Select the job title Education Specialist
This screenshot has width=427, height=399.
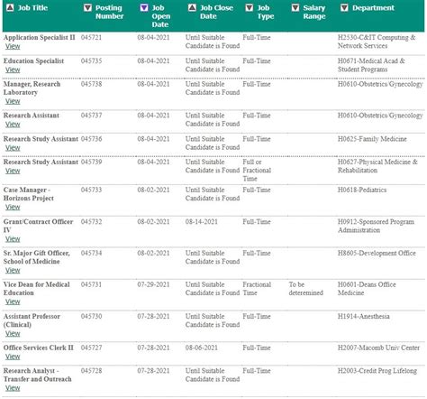click(x=33, y=61)
